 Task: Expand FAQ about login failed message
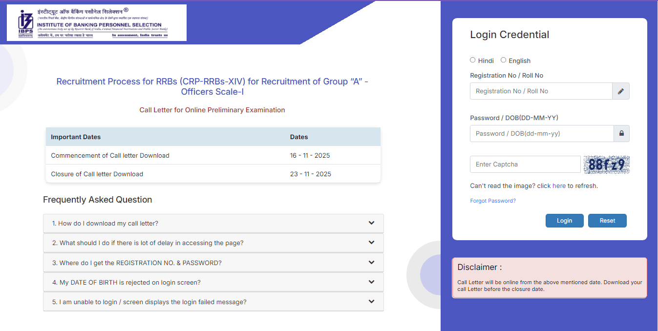pos(213,301)
